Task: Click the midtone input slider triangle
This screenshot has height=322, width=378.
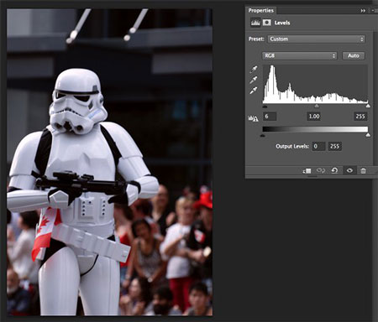Action: click(x=317, y=106)
